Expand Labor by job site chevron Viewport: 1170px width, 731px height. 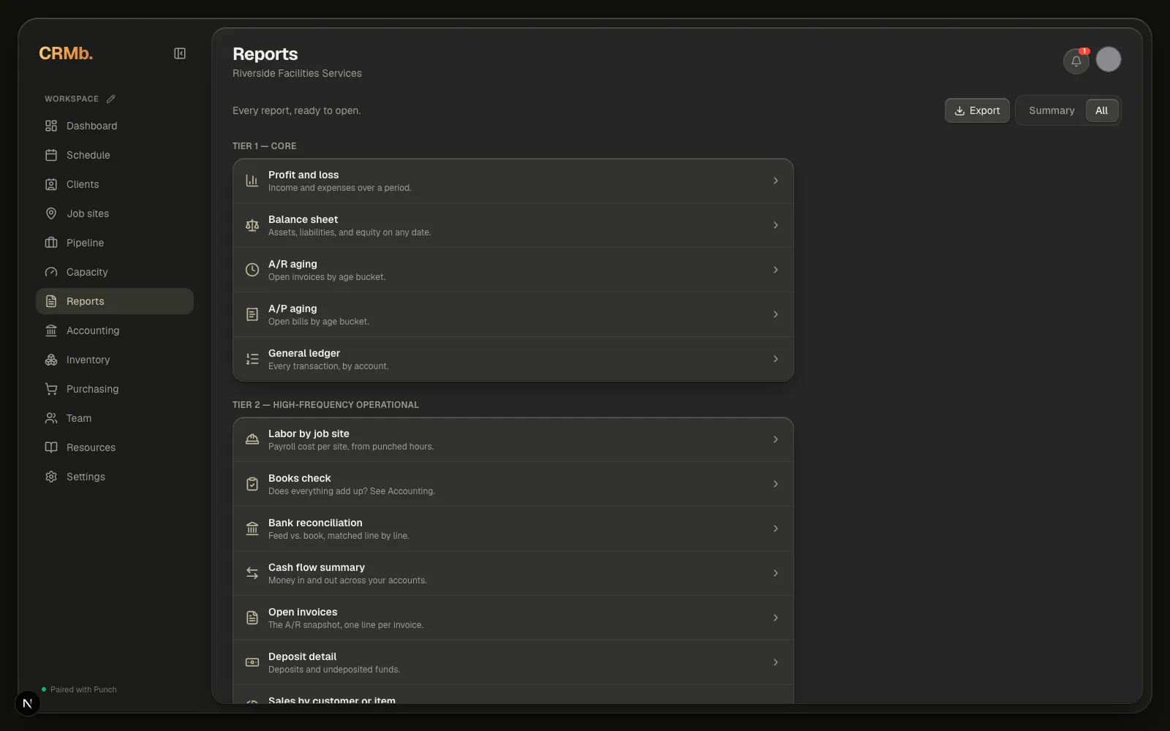click(x=776, y=439)
